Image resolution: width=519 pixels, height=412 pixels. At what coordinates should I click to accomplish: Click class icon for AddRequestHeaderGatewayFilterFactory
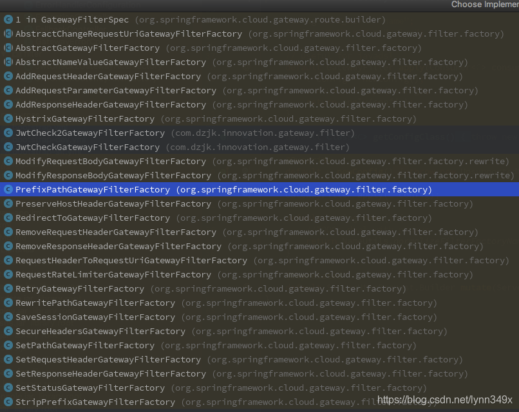click(x=8, y=76)
